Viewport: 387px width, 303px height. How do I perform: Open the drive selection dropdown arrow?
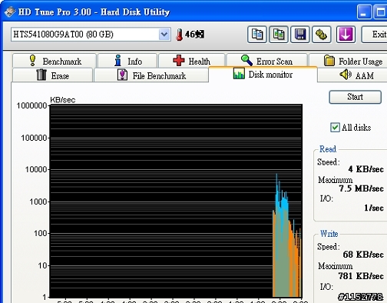[164, 35]
